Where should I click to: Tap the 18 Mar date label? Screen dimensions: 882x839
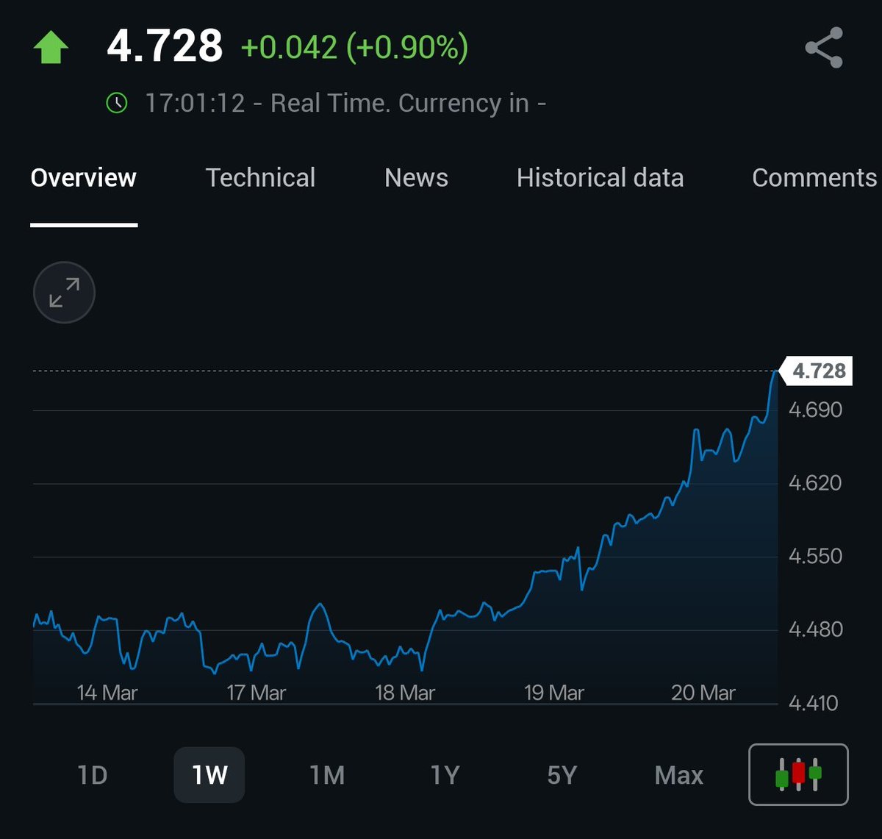[405, 693]
